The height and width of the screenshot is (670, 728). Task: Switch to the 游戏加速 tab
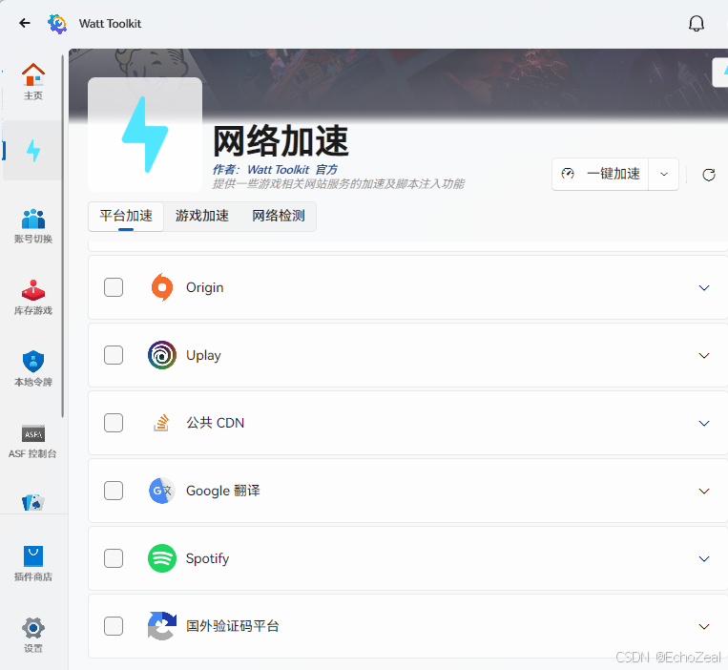[202, 216]
